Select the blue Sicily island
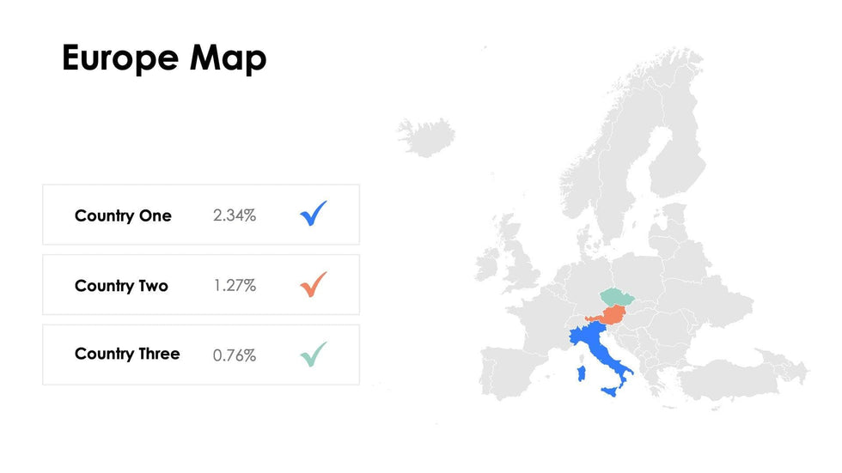This screenshot has height=473, width=842. (609, 391)
